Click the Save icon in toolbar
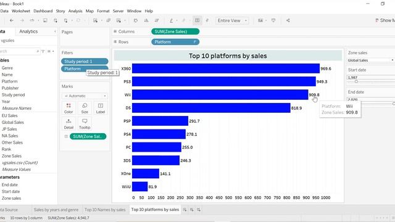This screenshot has height=222, width=395. 45,20
